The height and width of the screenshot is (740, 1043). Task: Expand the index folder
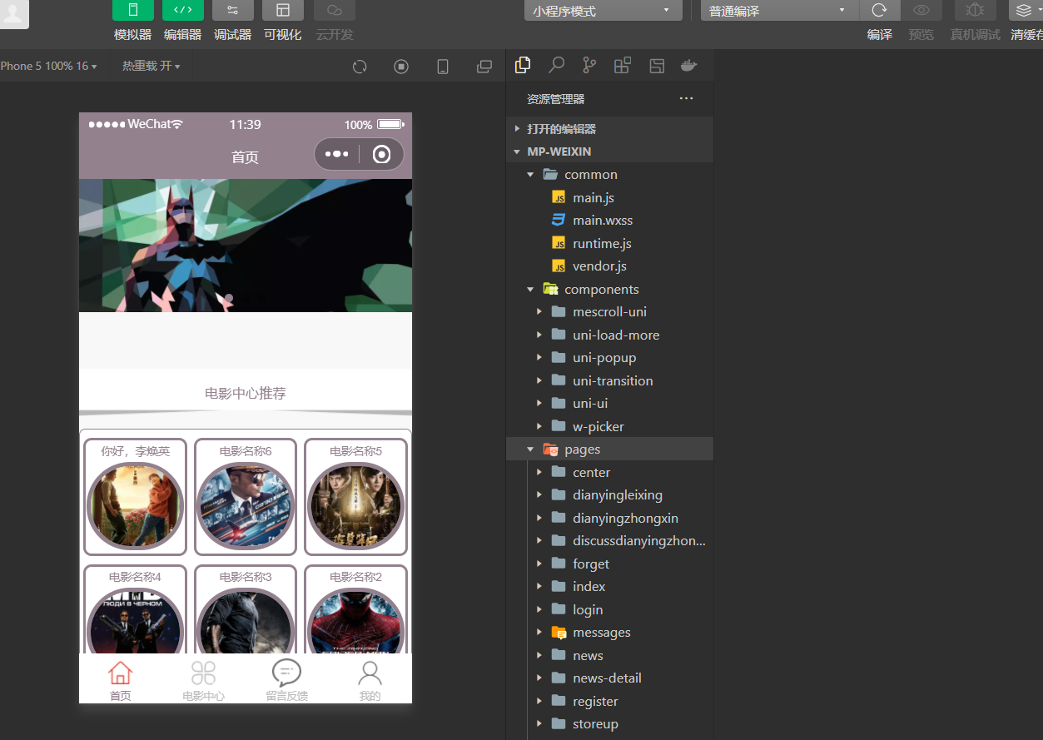tap(609, 586)
